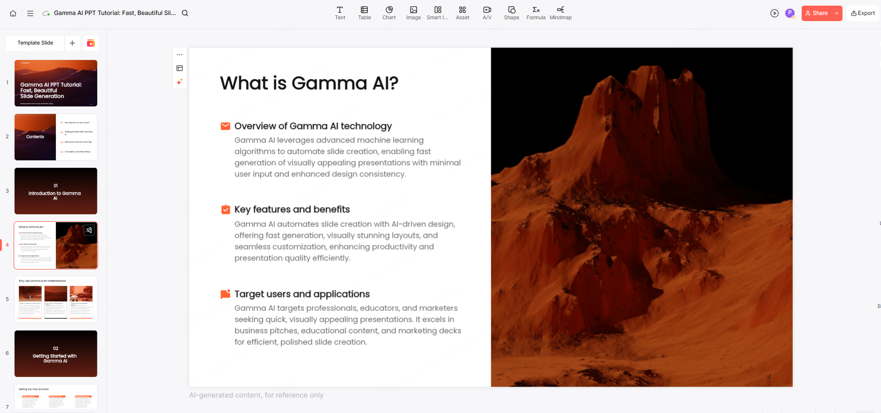The height and width of the screenshot is (413, 881).
Task: Open the hamburger menu
Action: [30, 13]
